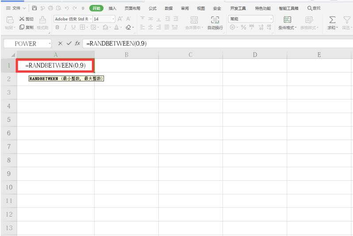Switch to the 插入 Insert tab
This screenshot has height=236, width=353.
pyautogui.click(x=112, y=8)
